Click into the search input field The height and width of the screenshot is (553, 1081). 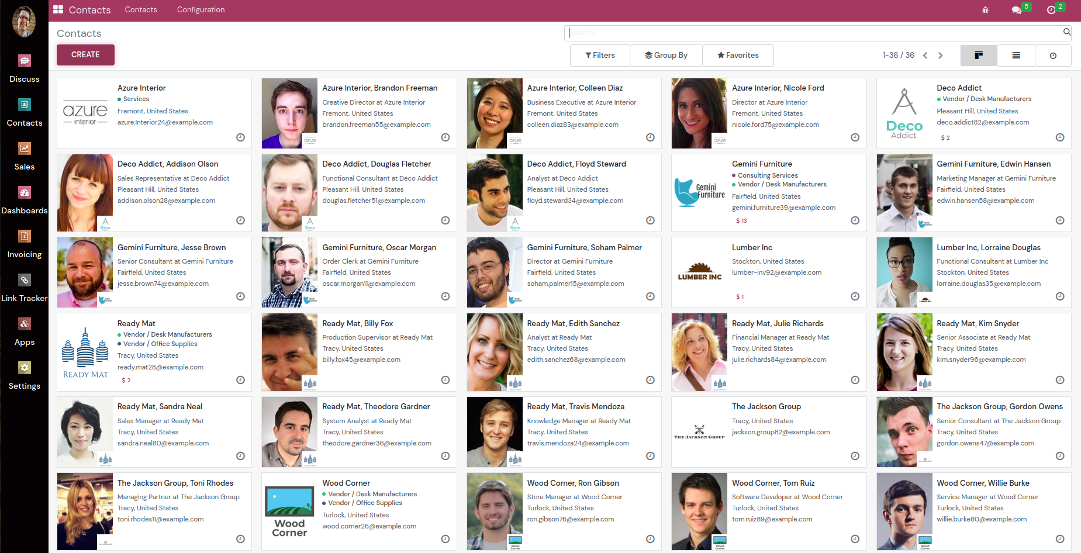coord(814,33)
